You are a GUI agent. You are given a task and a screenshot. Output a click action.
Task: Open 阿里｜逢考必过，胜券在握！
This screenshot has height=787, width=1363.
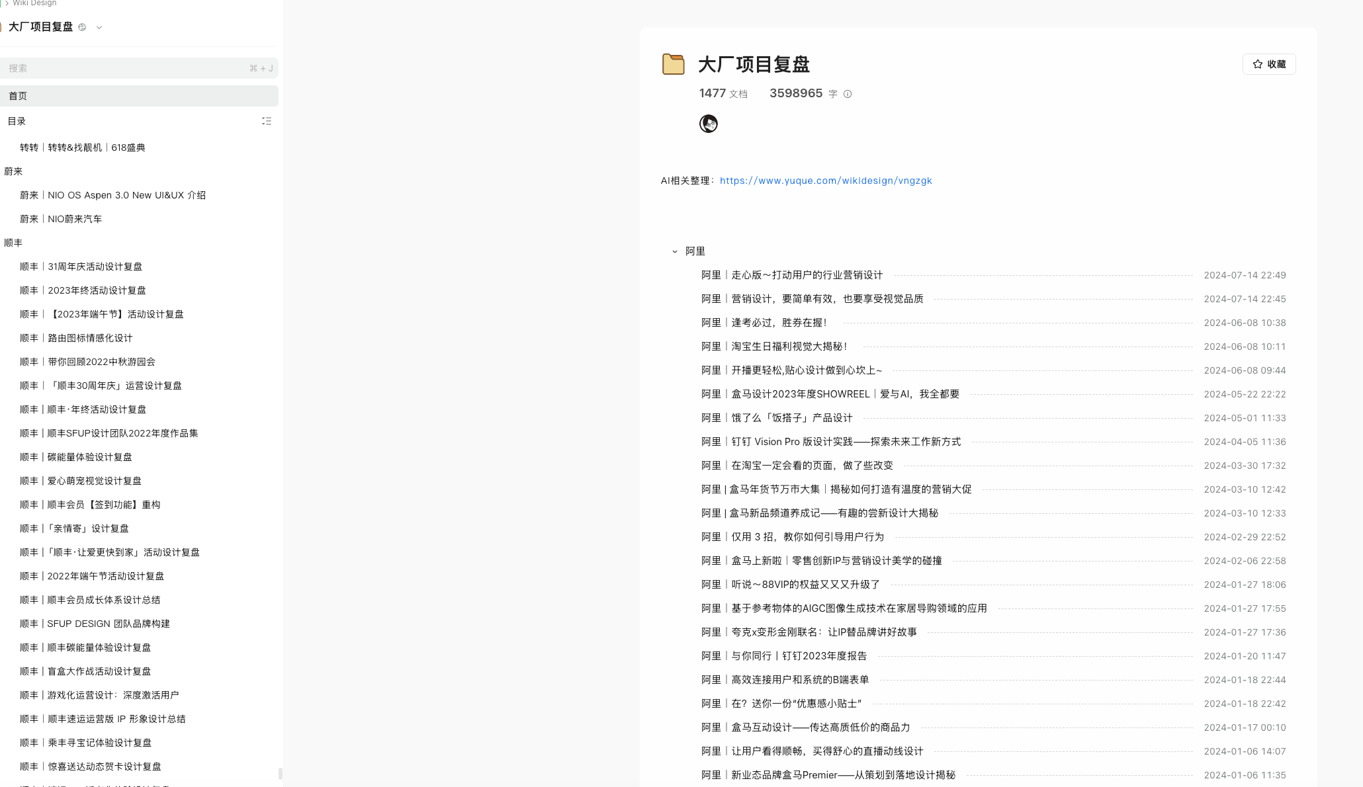(x=764, y=323)
